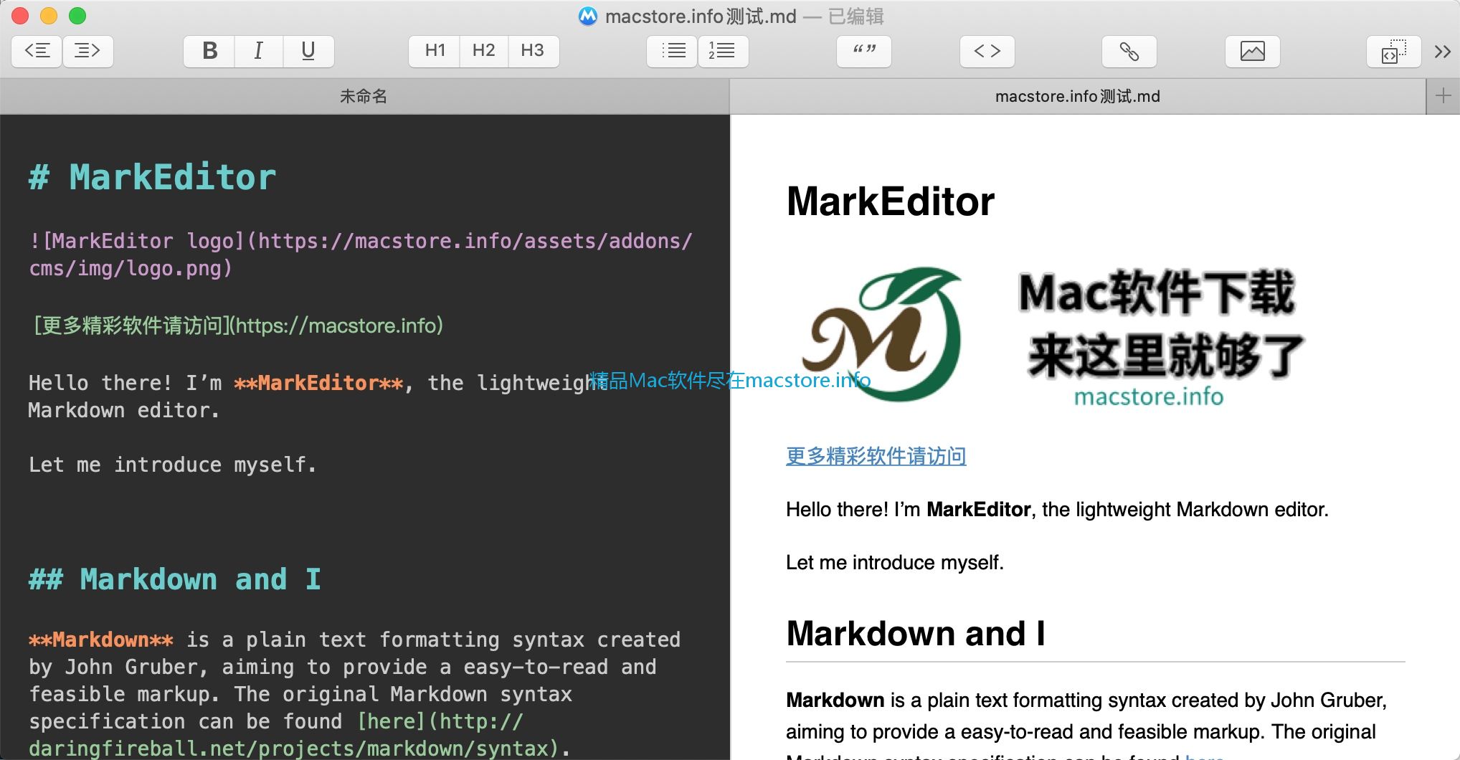
Task: Click the window title macstore.info测试.md
Action: pos(701,16)
